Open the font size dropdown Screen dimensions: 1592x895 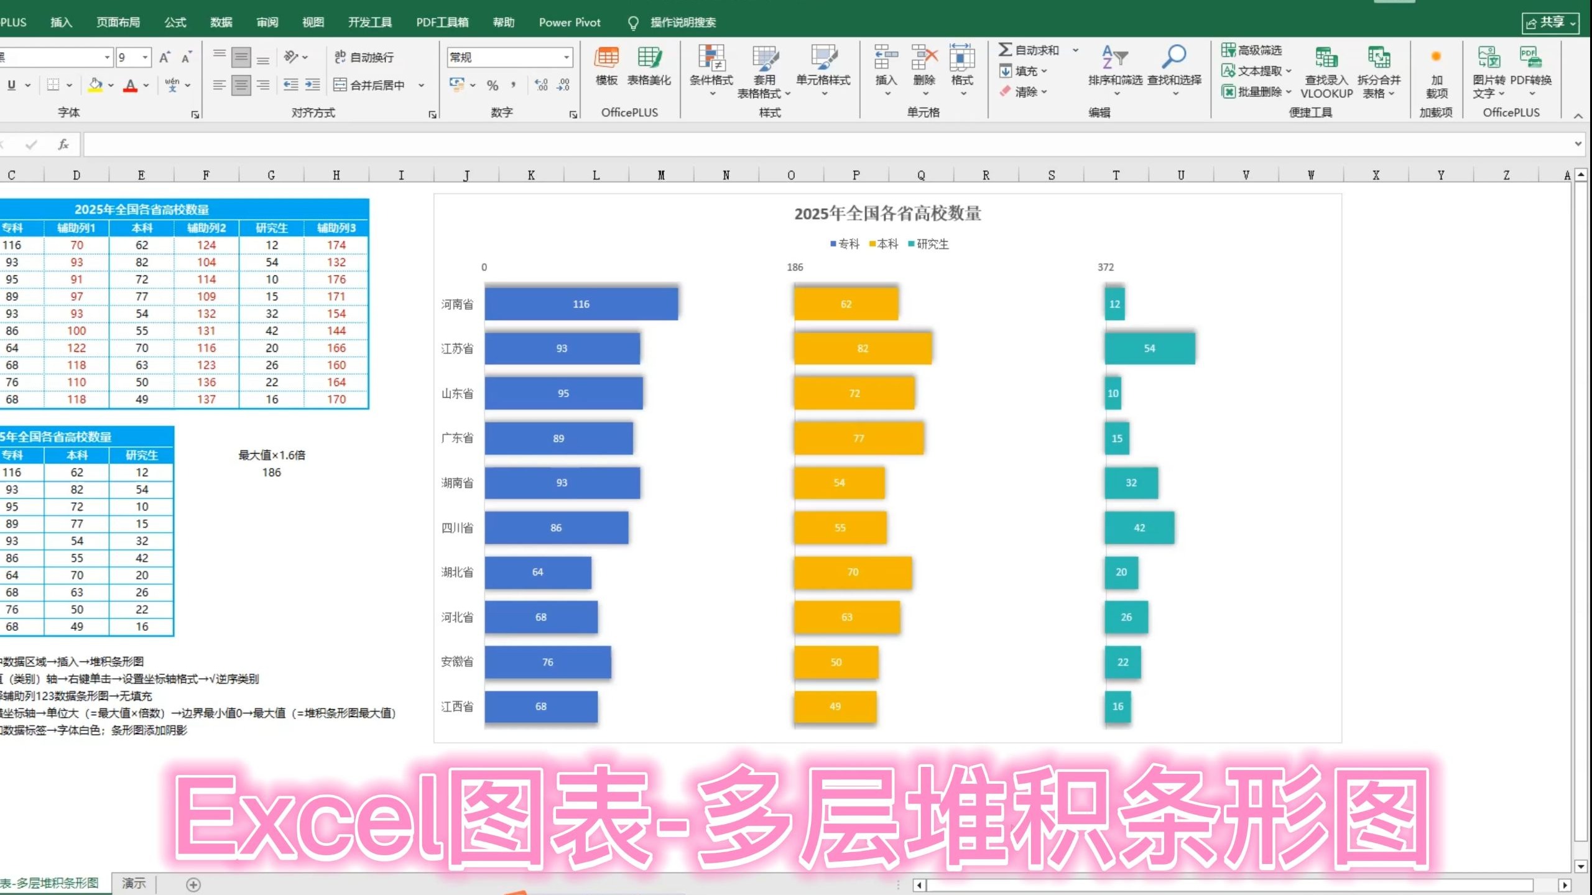coord(145,57)
